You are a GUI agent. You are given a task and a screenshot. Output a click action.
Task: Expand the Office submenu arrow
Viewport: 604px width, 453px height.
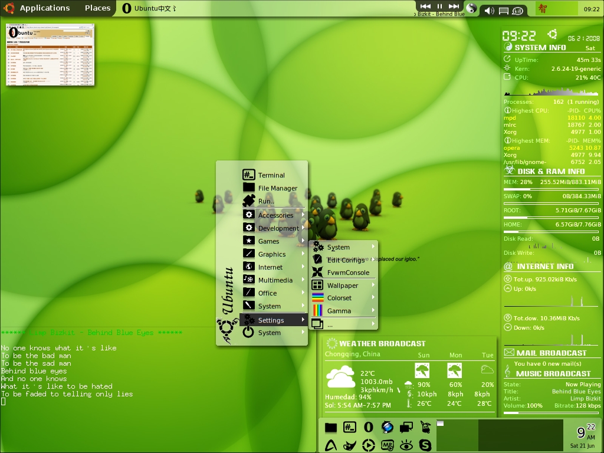pos(303,293)
